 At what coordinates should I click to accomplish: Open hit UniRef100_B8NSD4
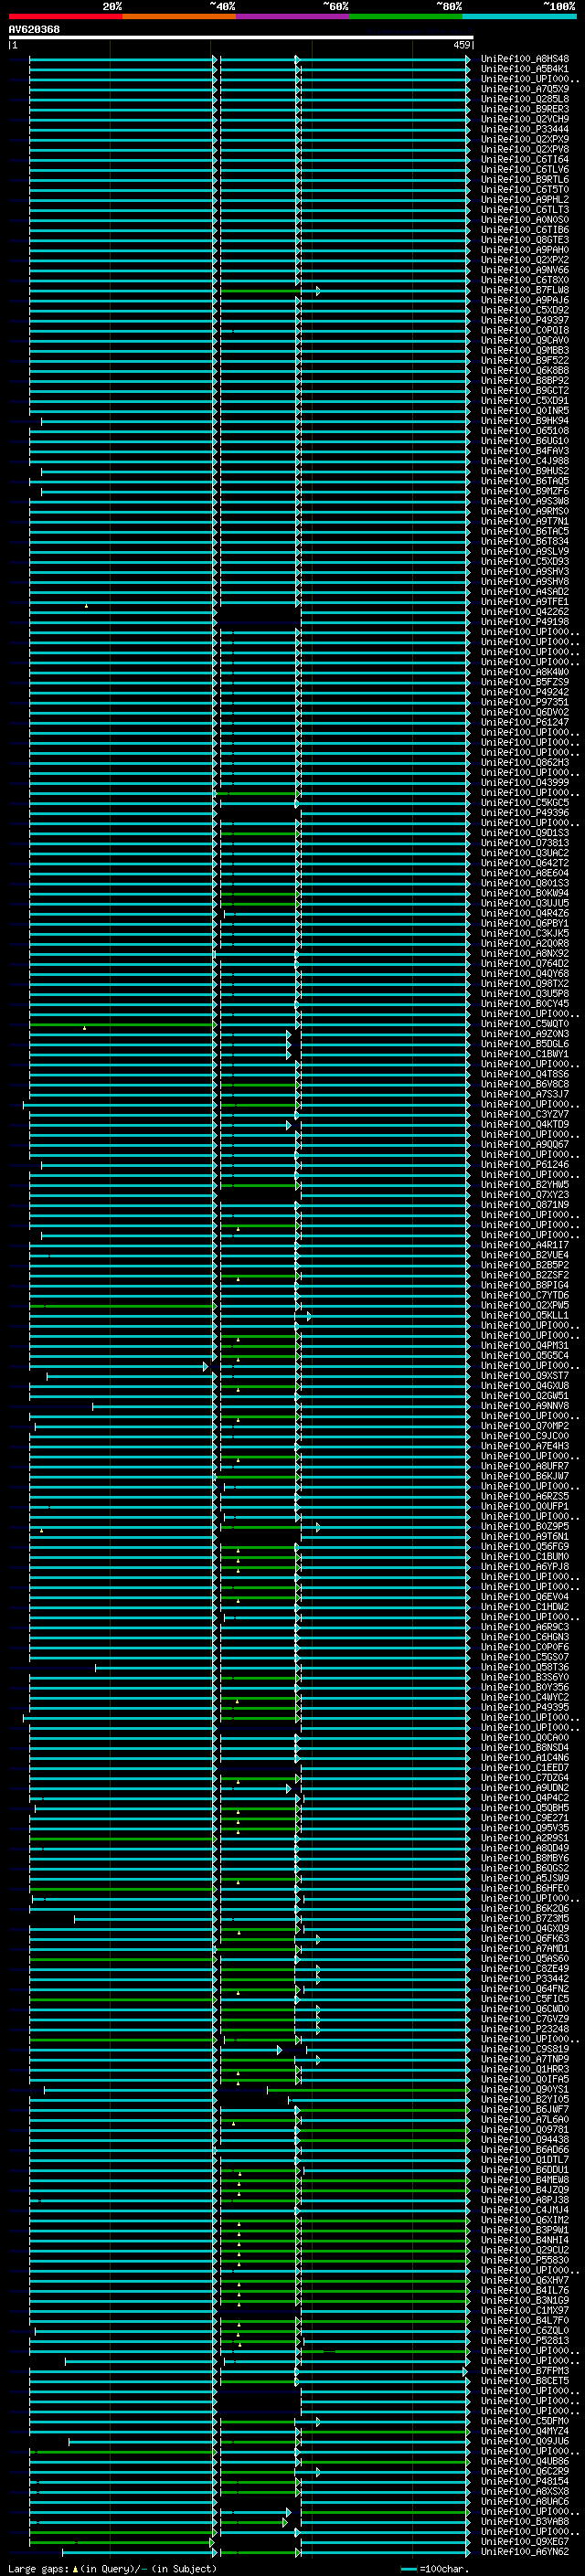525,1748
